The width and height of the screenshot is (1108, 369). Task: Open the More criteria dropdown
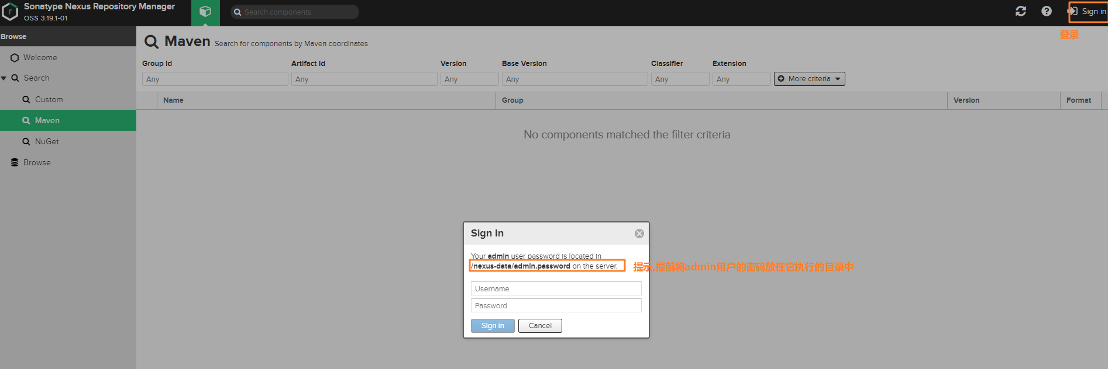click(809, 79)
